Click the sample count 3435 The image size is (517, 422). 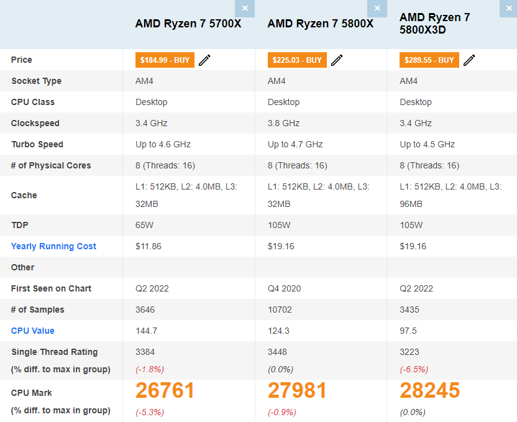[409, 310]
